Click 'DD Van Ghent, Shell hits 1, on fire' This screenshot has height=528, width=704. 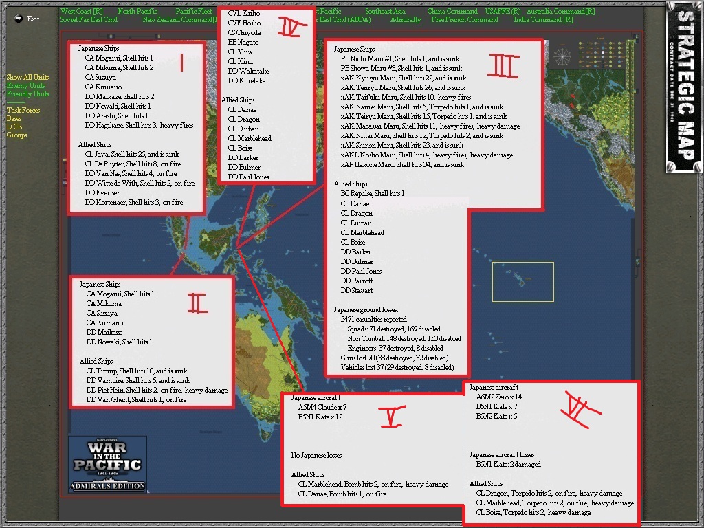[x=136, y=399]
